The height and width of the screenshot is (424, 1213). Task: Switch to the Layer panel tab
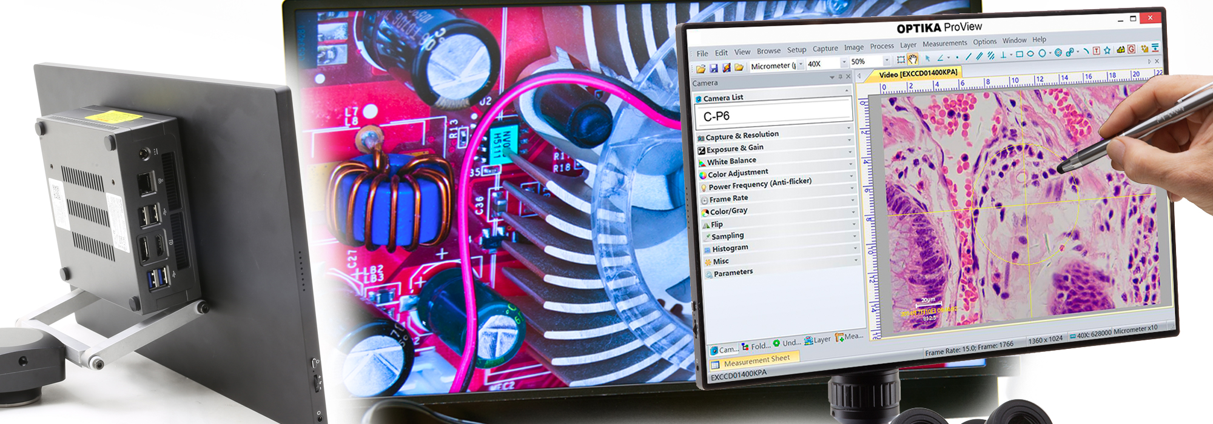(818, 340)
